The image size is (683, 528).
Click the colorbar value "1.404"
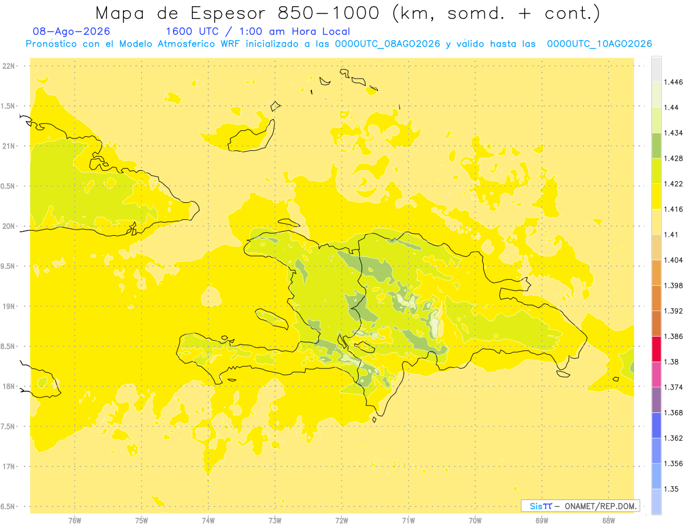pos(673,260)
